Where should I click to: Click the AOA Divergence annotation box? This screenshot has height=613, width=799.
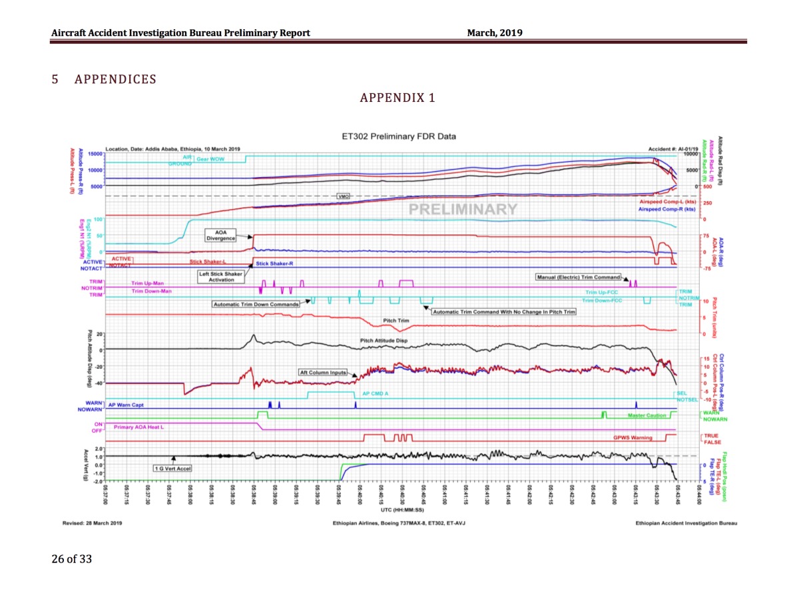[220, 235]
